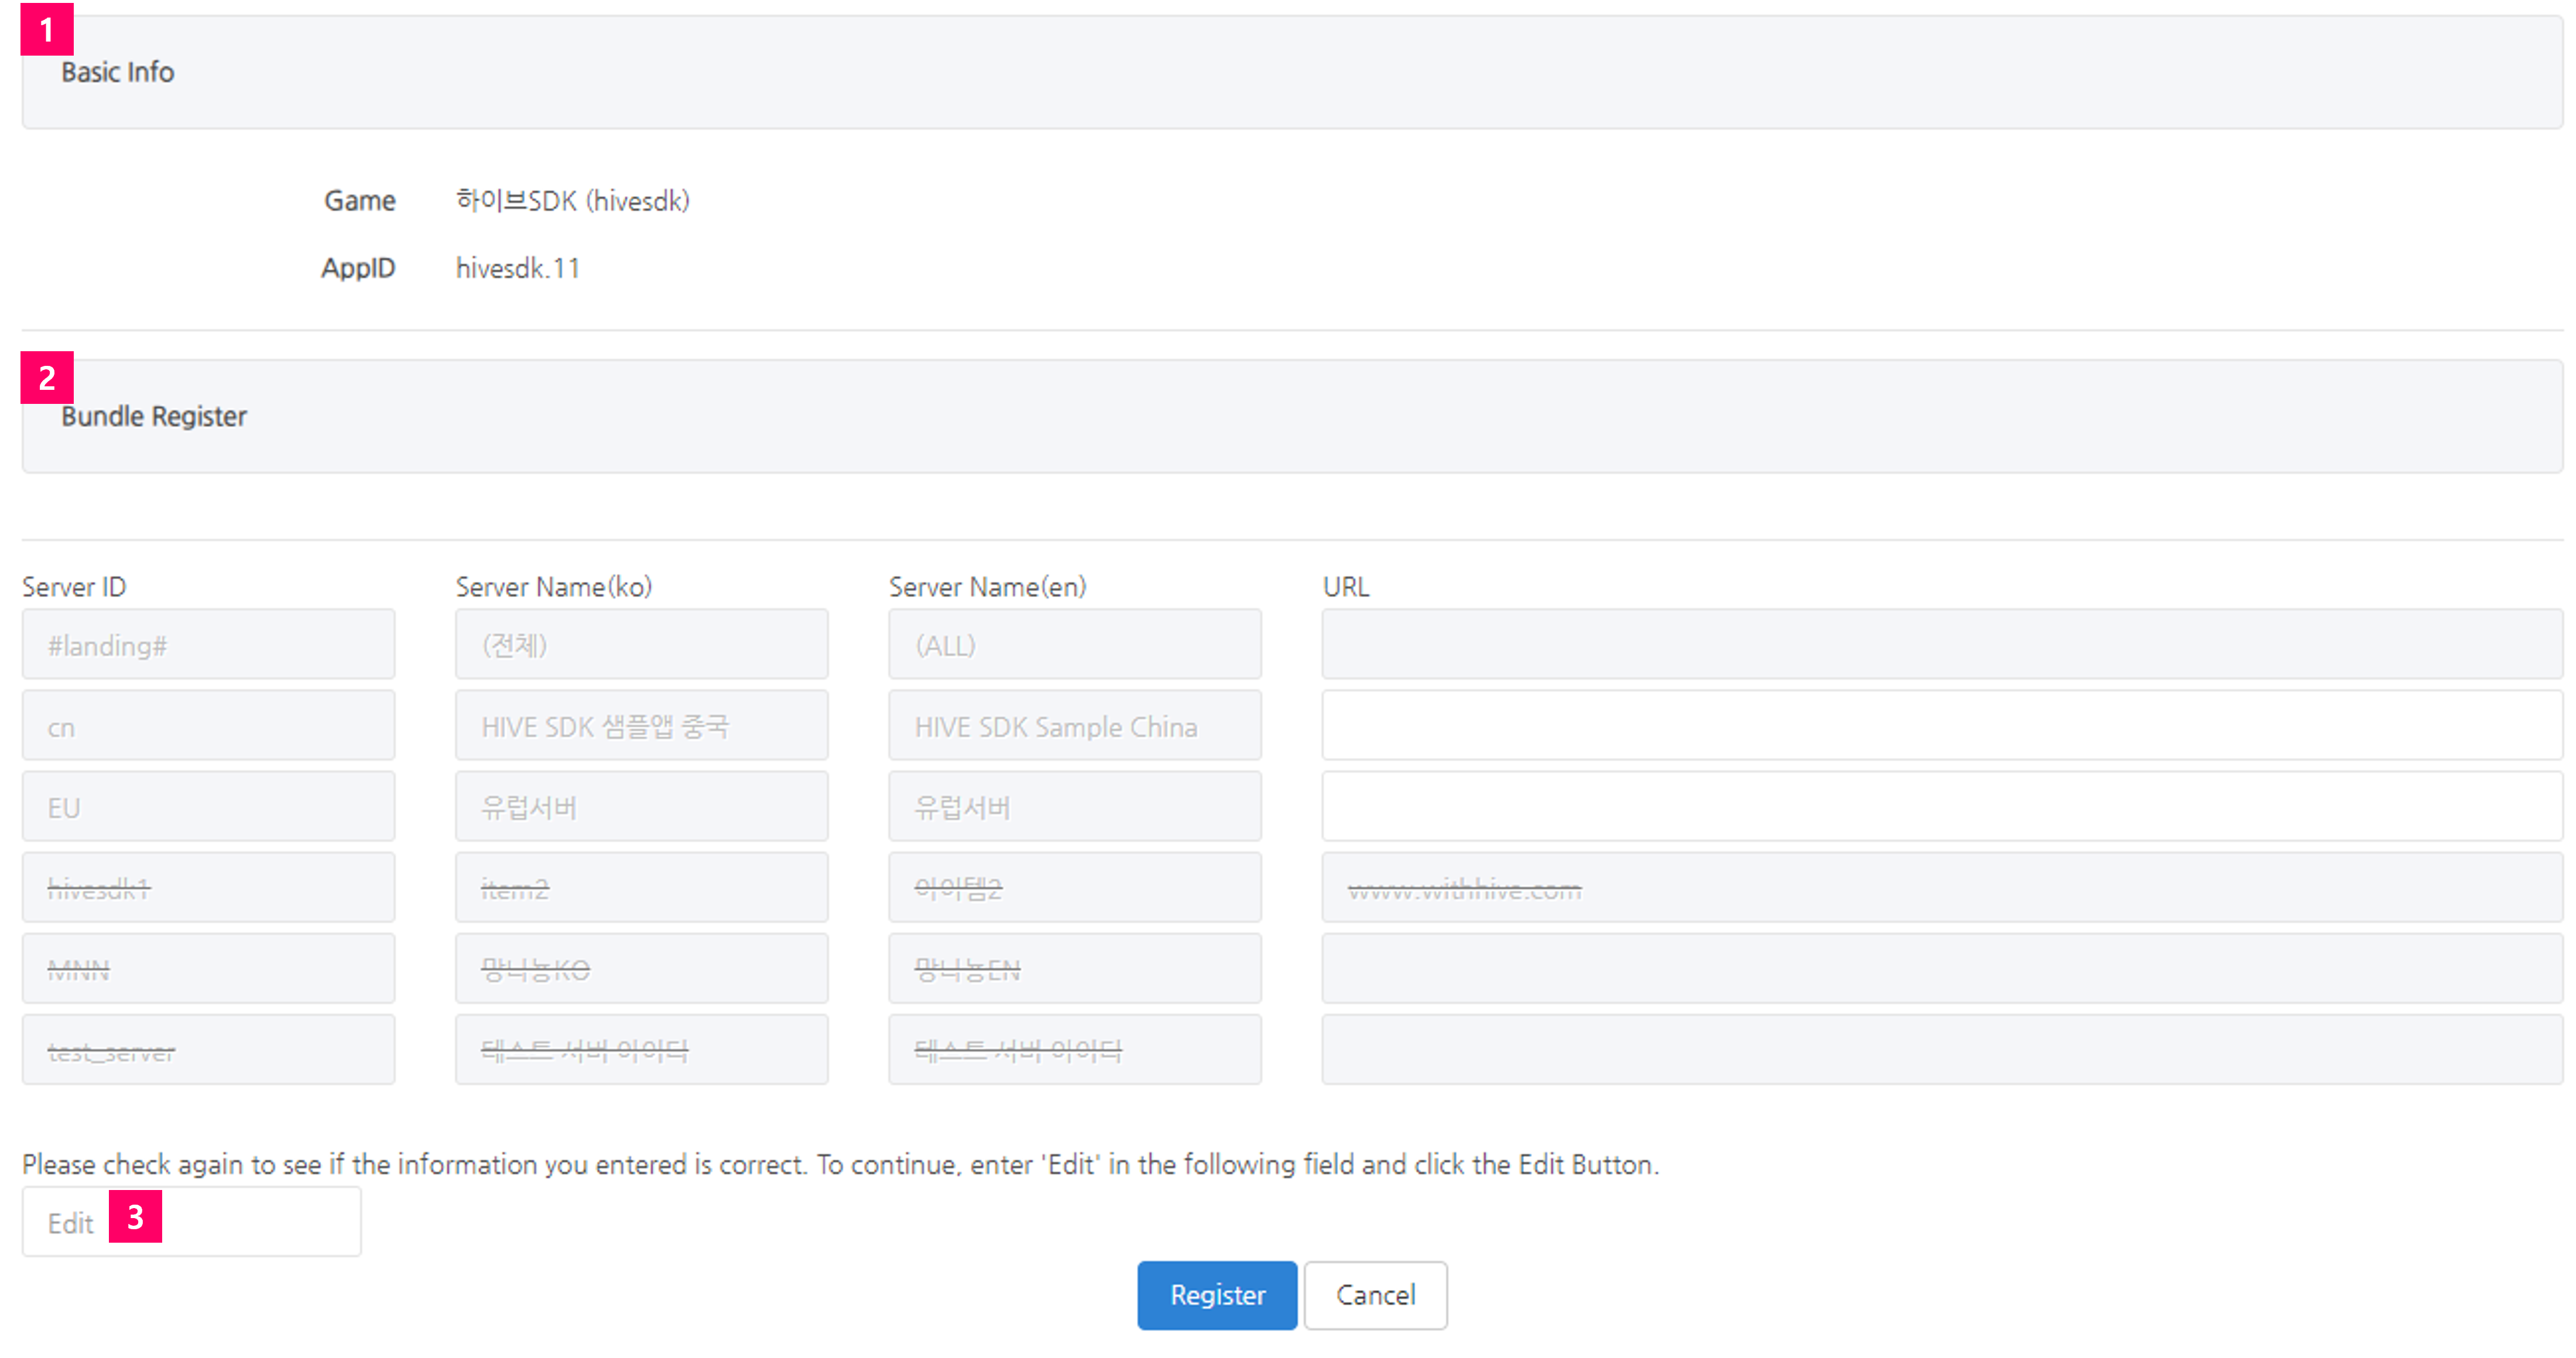Click the (전체) Korean server name field
The width and height of the screenshot is (2576, 1358).
pyautogui.click(x=642, y=645)
